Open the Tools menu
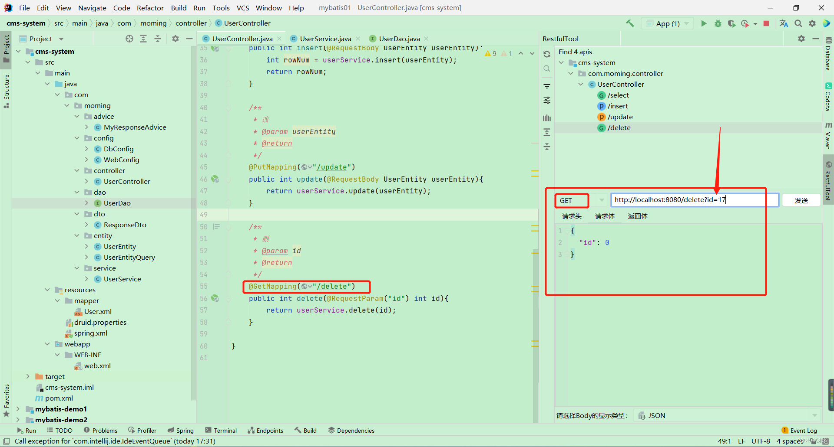834x447 pixels. 221,8
